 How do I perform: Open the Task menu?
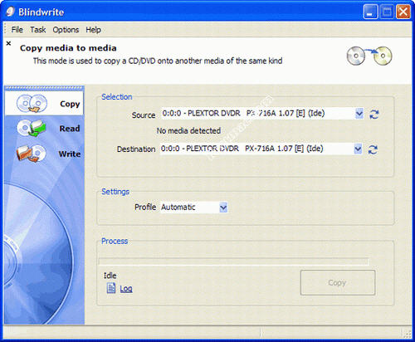(x=38, y=30)
